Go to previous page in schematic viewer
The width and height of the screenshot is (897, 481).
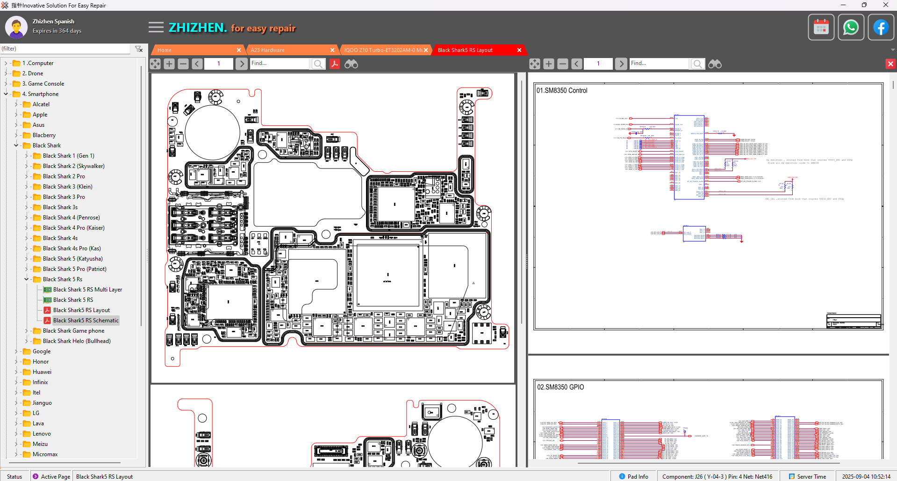577,64
